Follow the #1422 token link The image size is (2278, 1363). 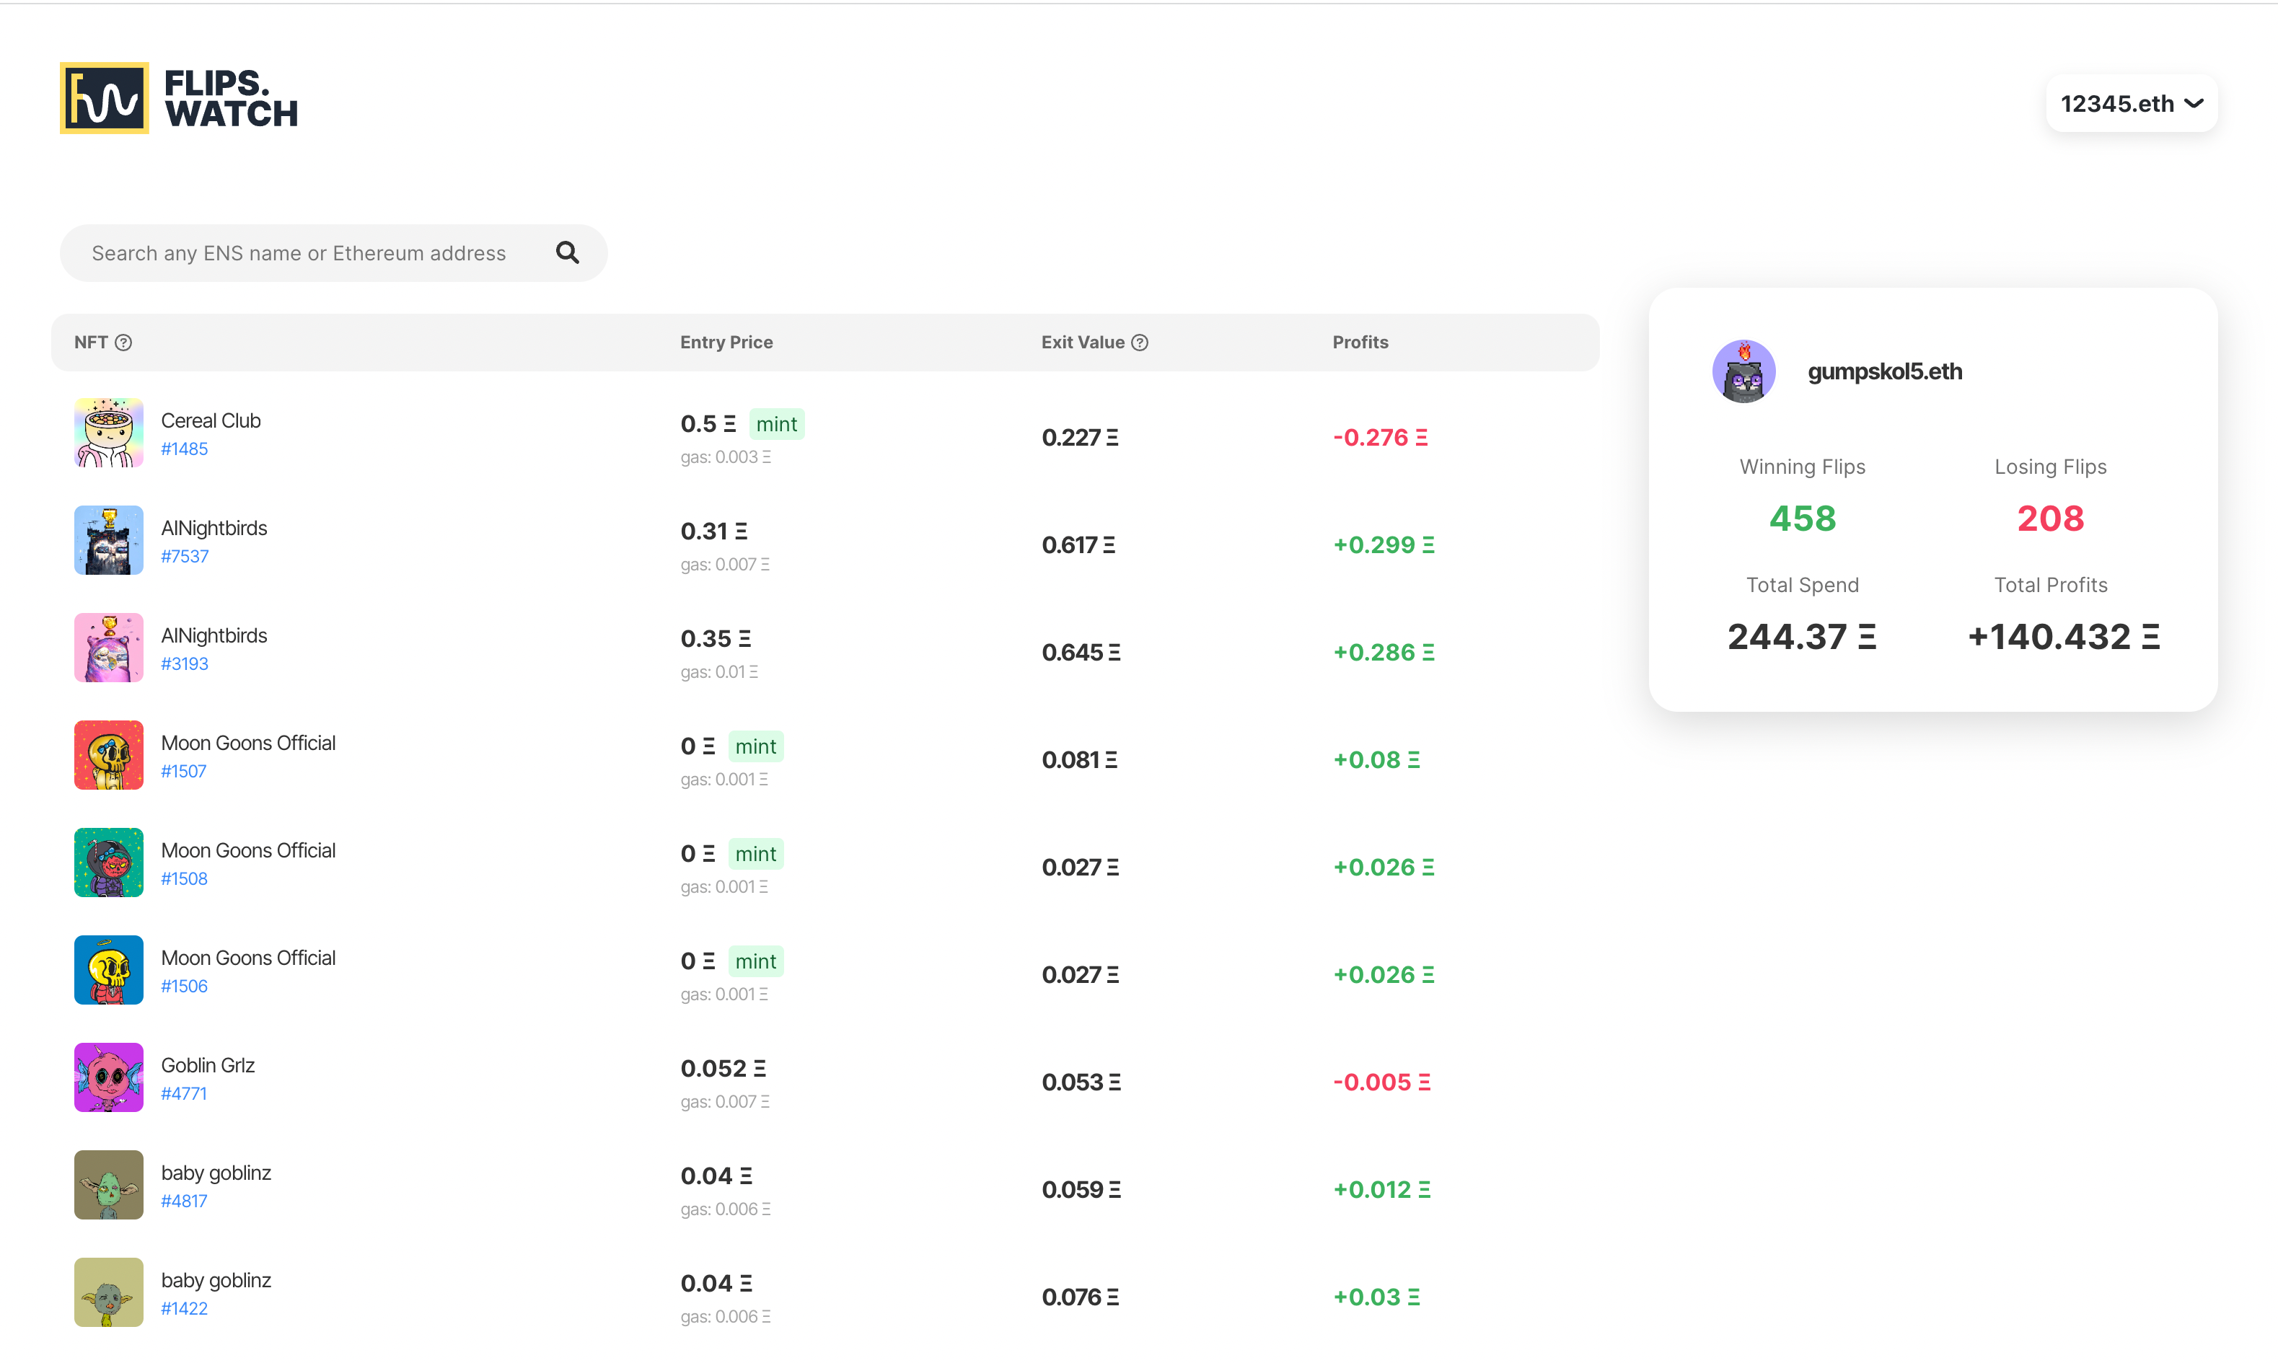185,1309
